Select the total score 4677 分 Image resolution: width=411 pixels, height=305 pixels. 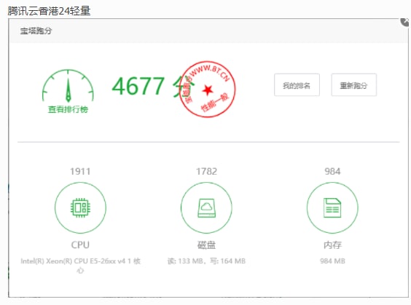[x=153, y=87]
